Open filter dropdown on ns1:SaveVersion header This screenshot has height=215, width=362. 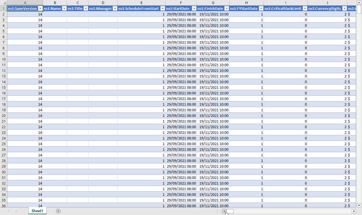tap(41, 8)
